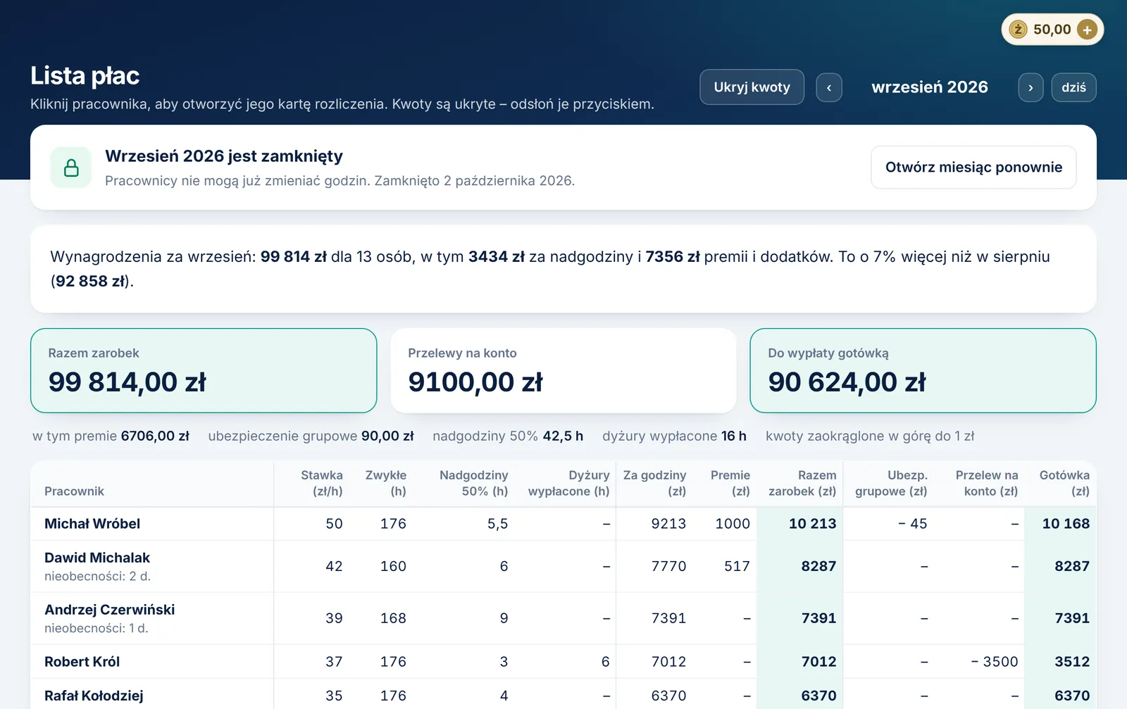Select the Przelewy na konto summary card
Viewport: 1127px width, 709px height.
click(563, 370)
